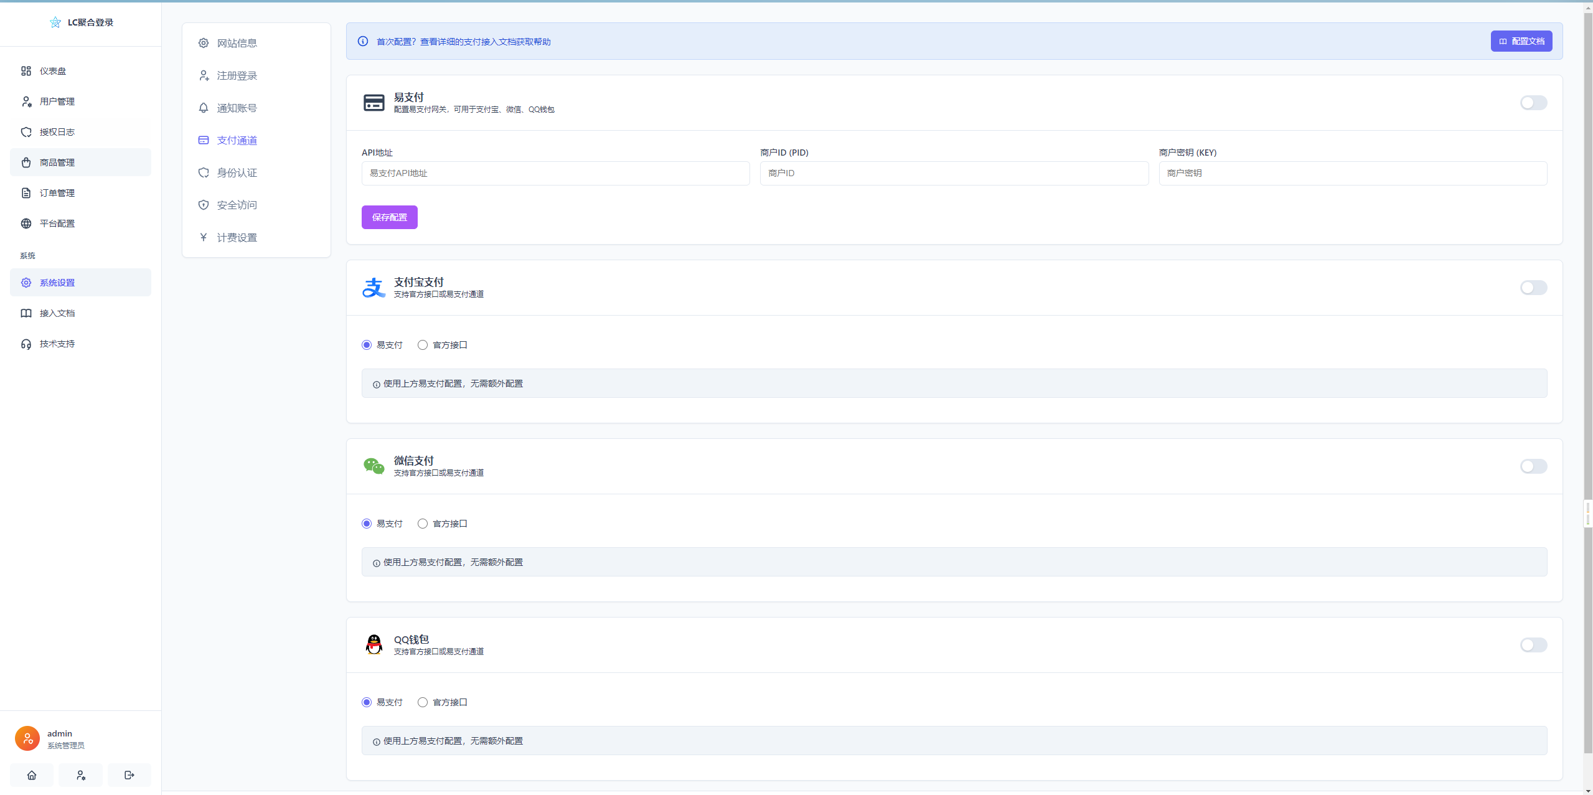Open the 配置文档 button
The height and width of the screenshot is (795, 1593).
tap(1521, 41)
